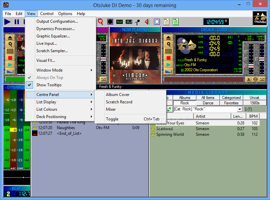Choose Dynamics Processor... menu item
The height and width of the screenshot is (200, 270).
click(60, 29)
